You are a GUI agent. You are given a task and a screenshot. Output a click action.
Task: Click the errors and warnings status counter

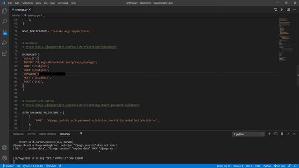pyautogui.click(x=51, y=166)
